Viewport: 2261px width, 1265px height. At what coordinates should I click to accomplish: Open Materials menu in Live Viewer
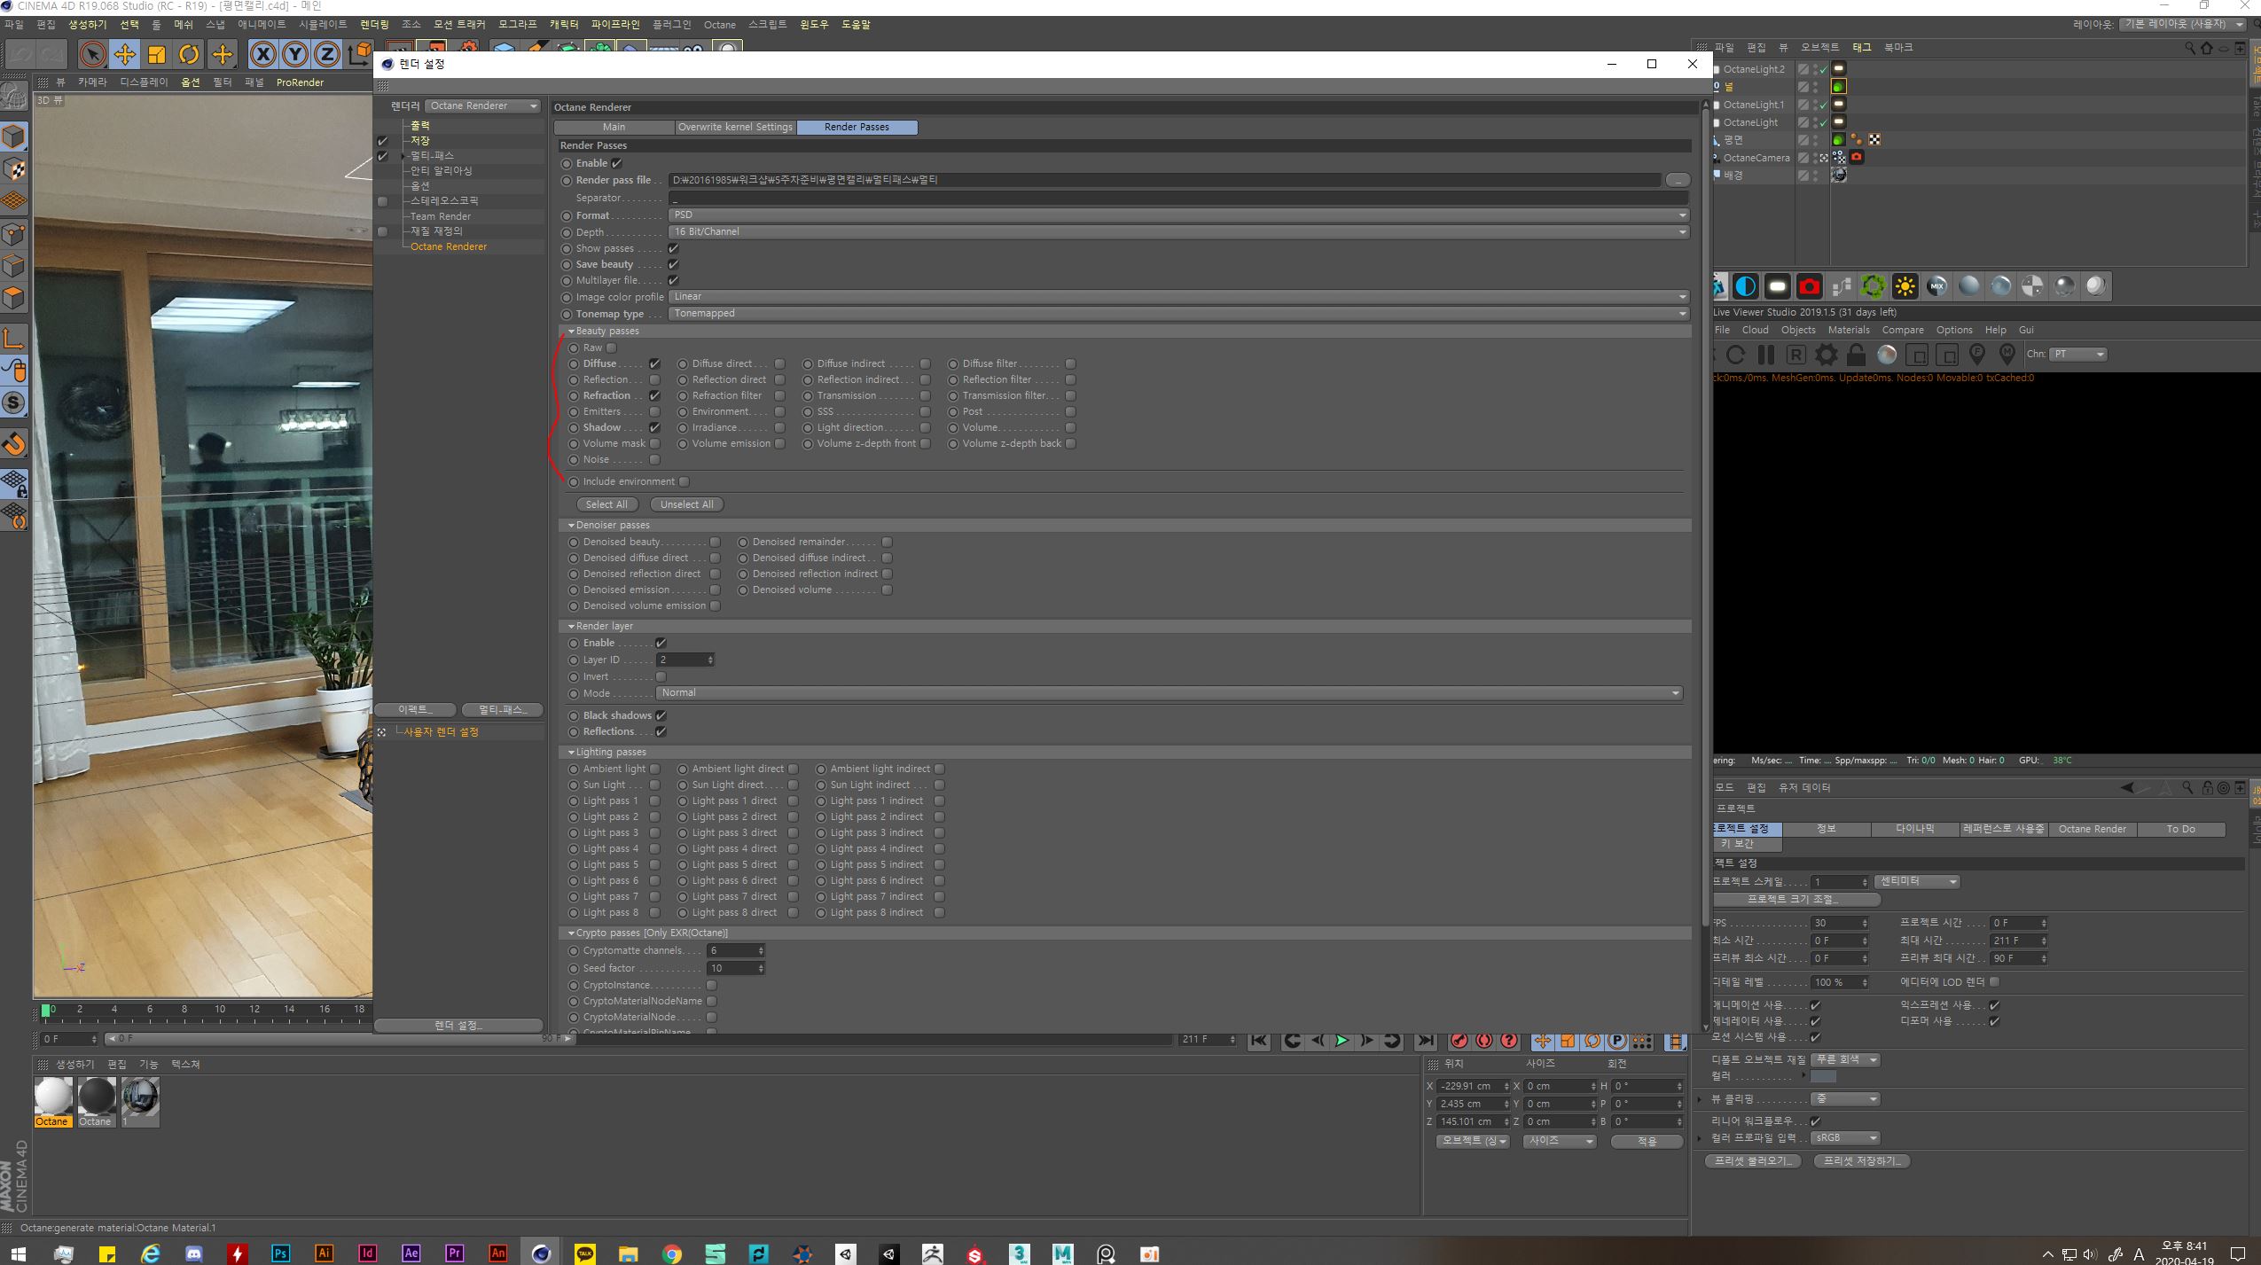click(1849, 330)
